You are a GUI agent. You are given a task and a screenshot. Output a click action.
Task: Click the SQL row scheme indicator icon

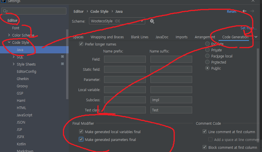[x=63, y=57]
